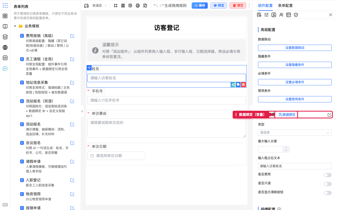This screenshot has width=337, height=210.
Task: Click the 生成拖拽规则 toolbar text
Action: tap(175, 6)
